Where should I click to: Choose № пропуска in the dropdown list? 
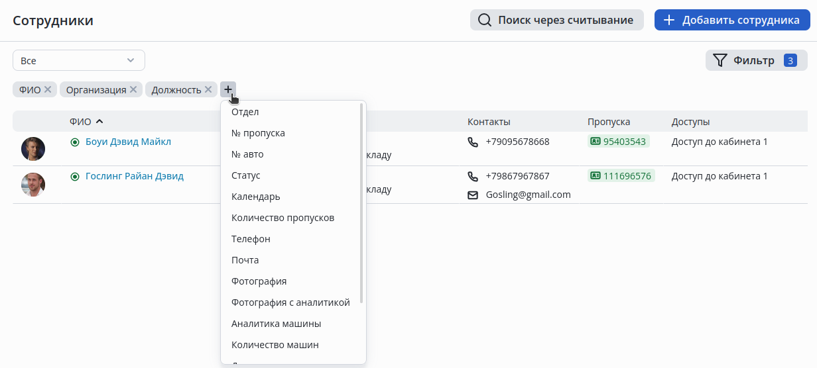click(x=258, y=133)
